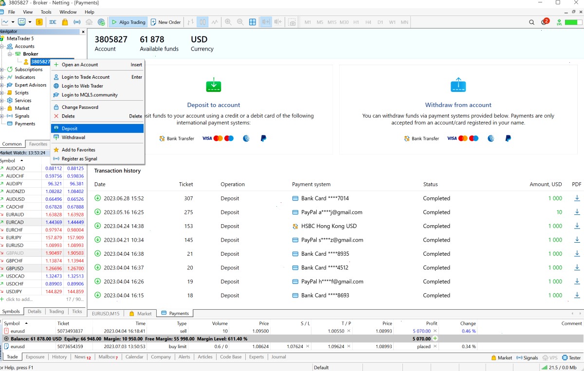The width and height of the screenshot is (584, 371).
Task: Open MetaEditor via the IDE icon
Action: tap(53, 22)
